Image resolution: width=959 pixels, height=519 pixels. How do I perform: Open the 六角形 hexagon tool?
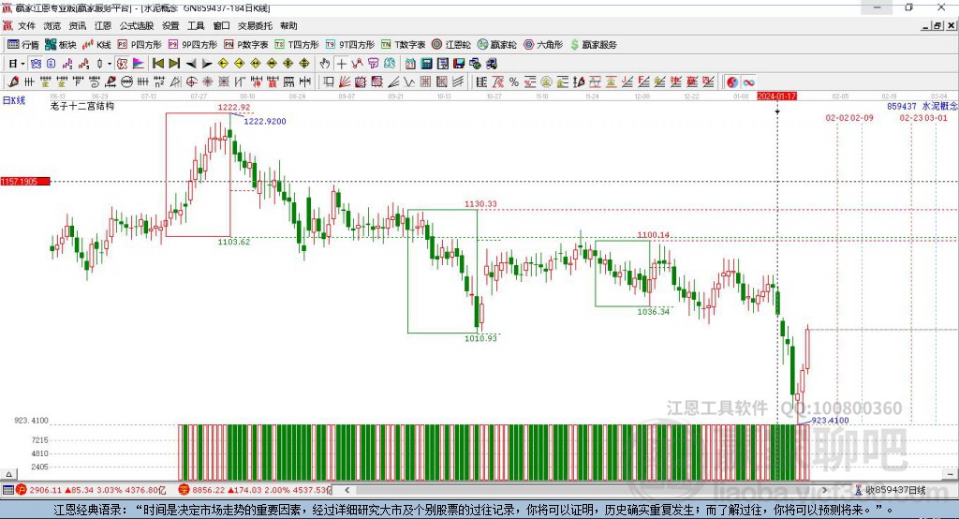pos(543,45)
